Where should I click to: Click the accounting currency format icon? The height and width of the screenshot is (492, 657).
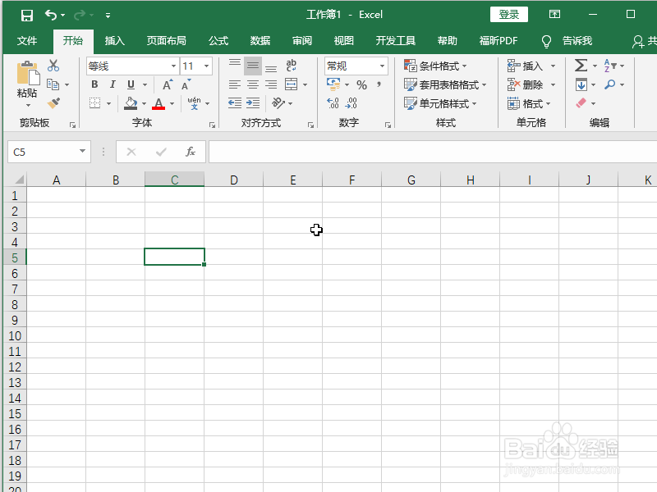click(333, 84)
